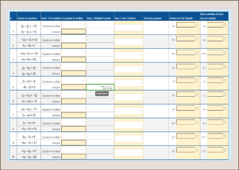Image resolution: width=239 pixels, height=170 pixels.
Task: Click the a = answer field in row 2
Action: click(x=215, y=39)
